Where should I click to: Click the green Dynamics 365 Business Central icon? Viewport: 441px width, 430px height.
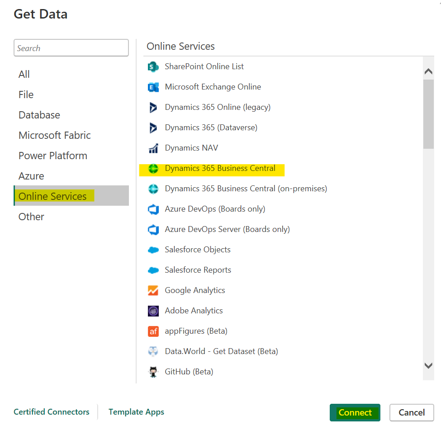153,169
